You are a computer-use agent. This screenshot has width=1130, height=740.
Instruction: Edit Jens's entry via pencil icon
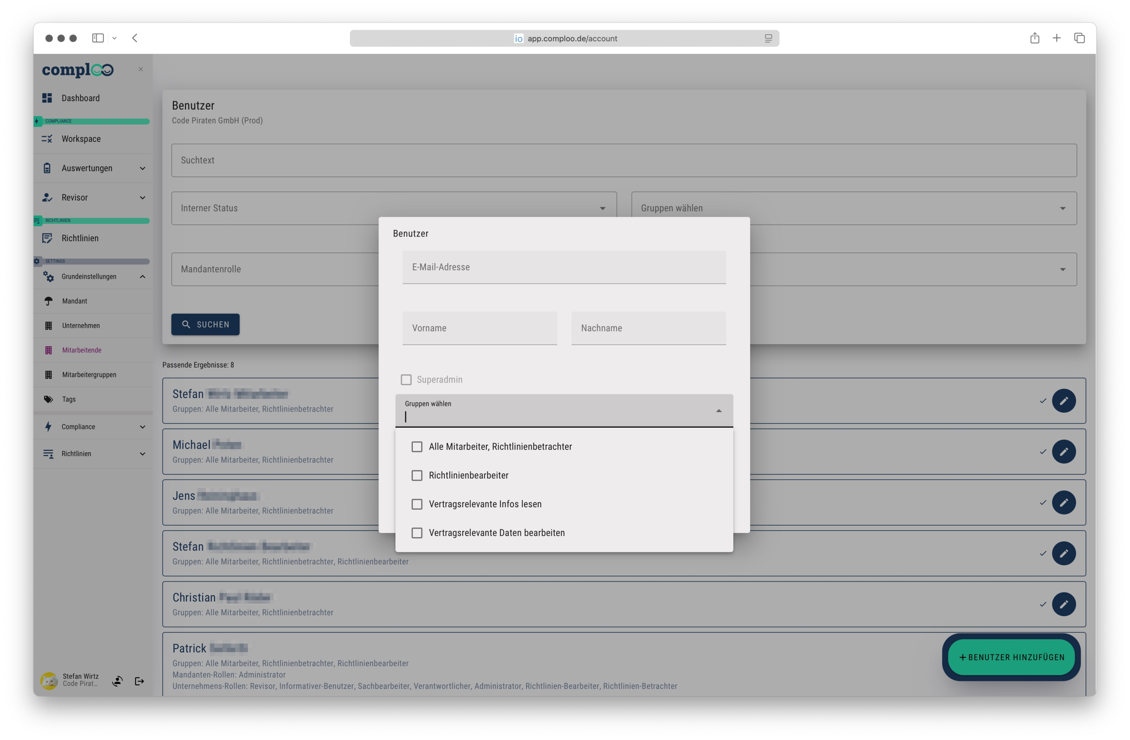pos(1064,502)
